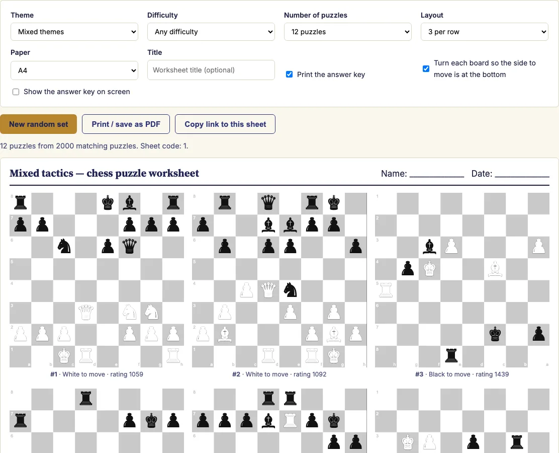Select the white king in puzzle #3
The height and width of the screenshot is (453, 559).
tap(430, 268)
